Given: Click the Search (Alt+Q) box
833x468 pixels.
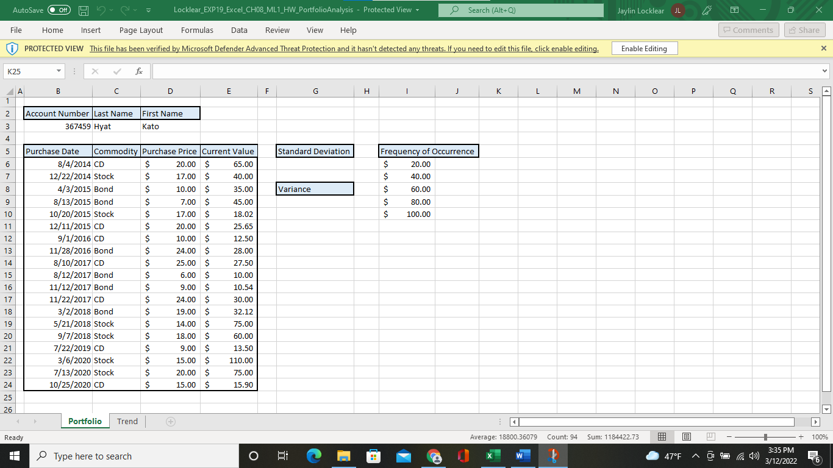Looking at the screenshot, I should (521, 10).
